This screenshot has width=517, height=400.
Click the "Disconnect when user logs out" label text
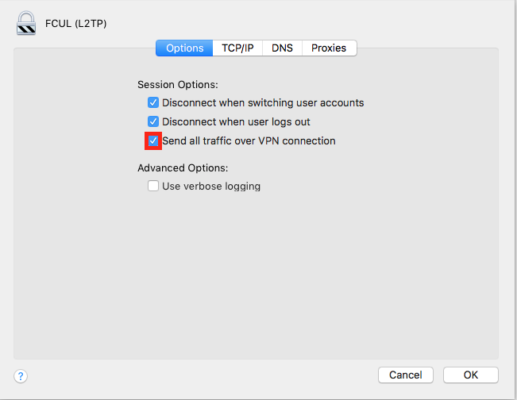236,121
